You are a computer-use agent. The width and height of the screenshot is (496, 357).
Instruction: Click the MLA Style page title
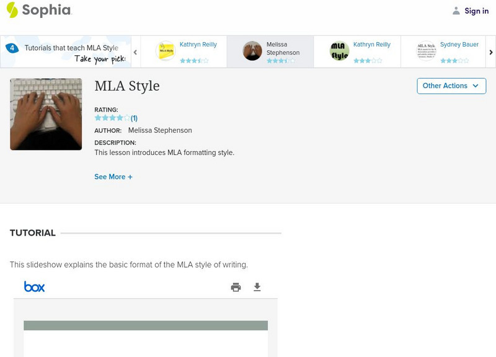127,86
